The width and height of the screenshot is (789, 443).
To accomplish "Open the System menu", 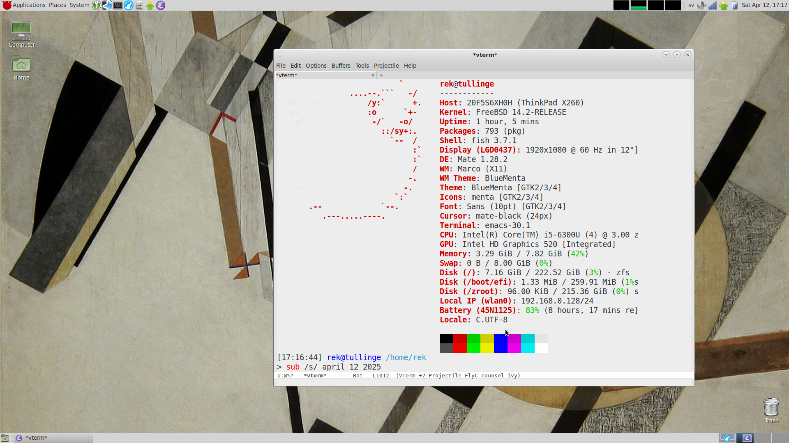I will (79, 5).
